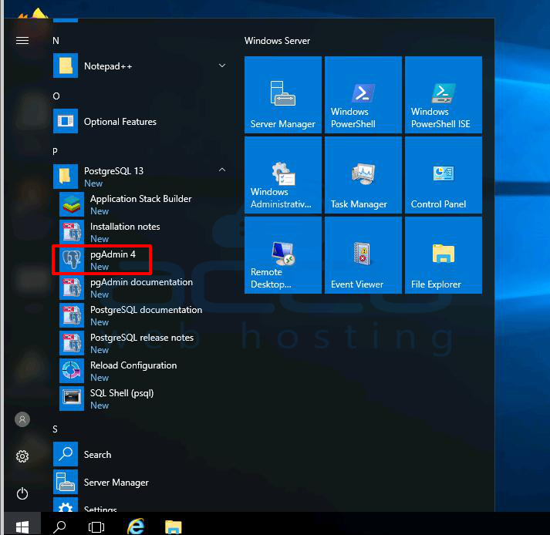Jump to letter S section header
550x535 pixels.
click(x=55, y=429)
